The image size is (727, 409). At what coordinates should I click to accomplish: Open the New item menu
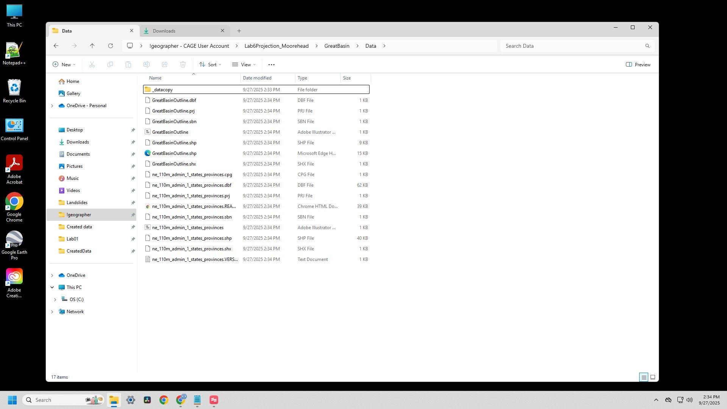pos(64,65)
